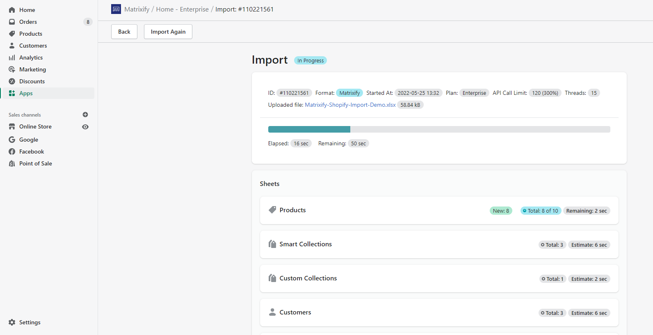Add a sales channel with plus icon
The height and width of the screenshot is (335, 653).
pyautogui.click(x=85, y=115)
